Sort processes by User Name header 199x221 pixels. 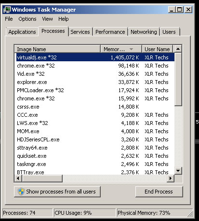157,49
